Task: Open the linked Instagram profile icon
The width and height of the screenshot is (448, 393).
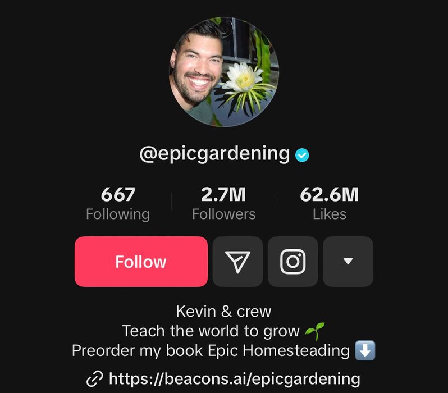Action: pos(293,262)
